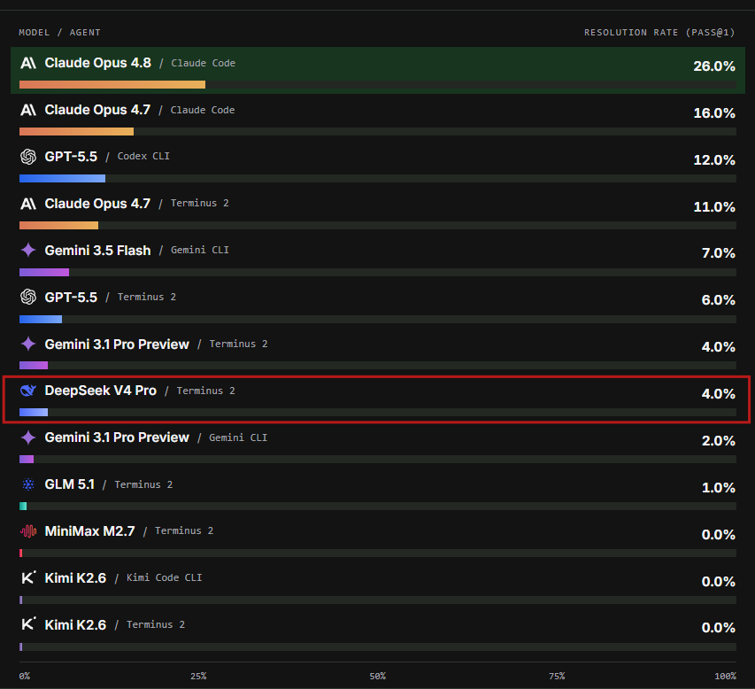Click the Gemini 3.5 Flash purple progress bar
This screenshot has width=755, height=689.
pyautogui.click(x=44, y=273)
